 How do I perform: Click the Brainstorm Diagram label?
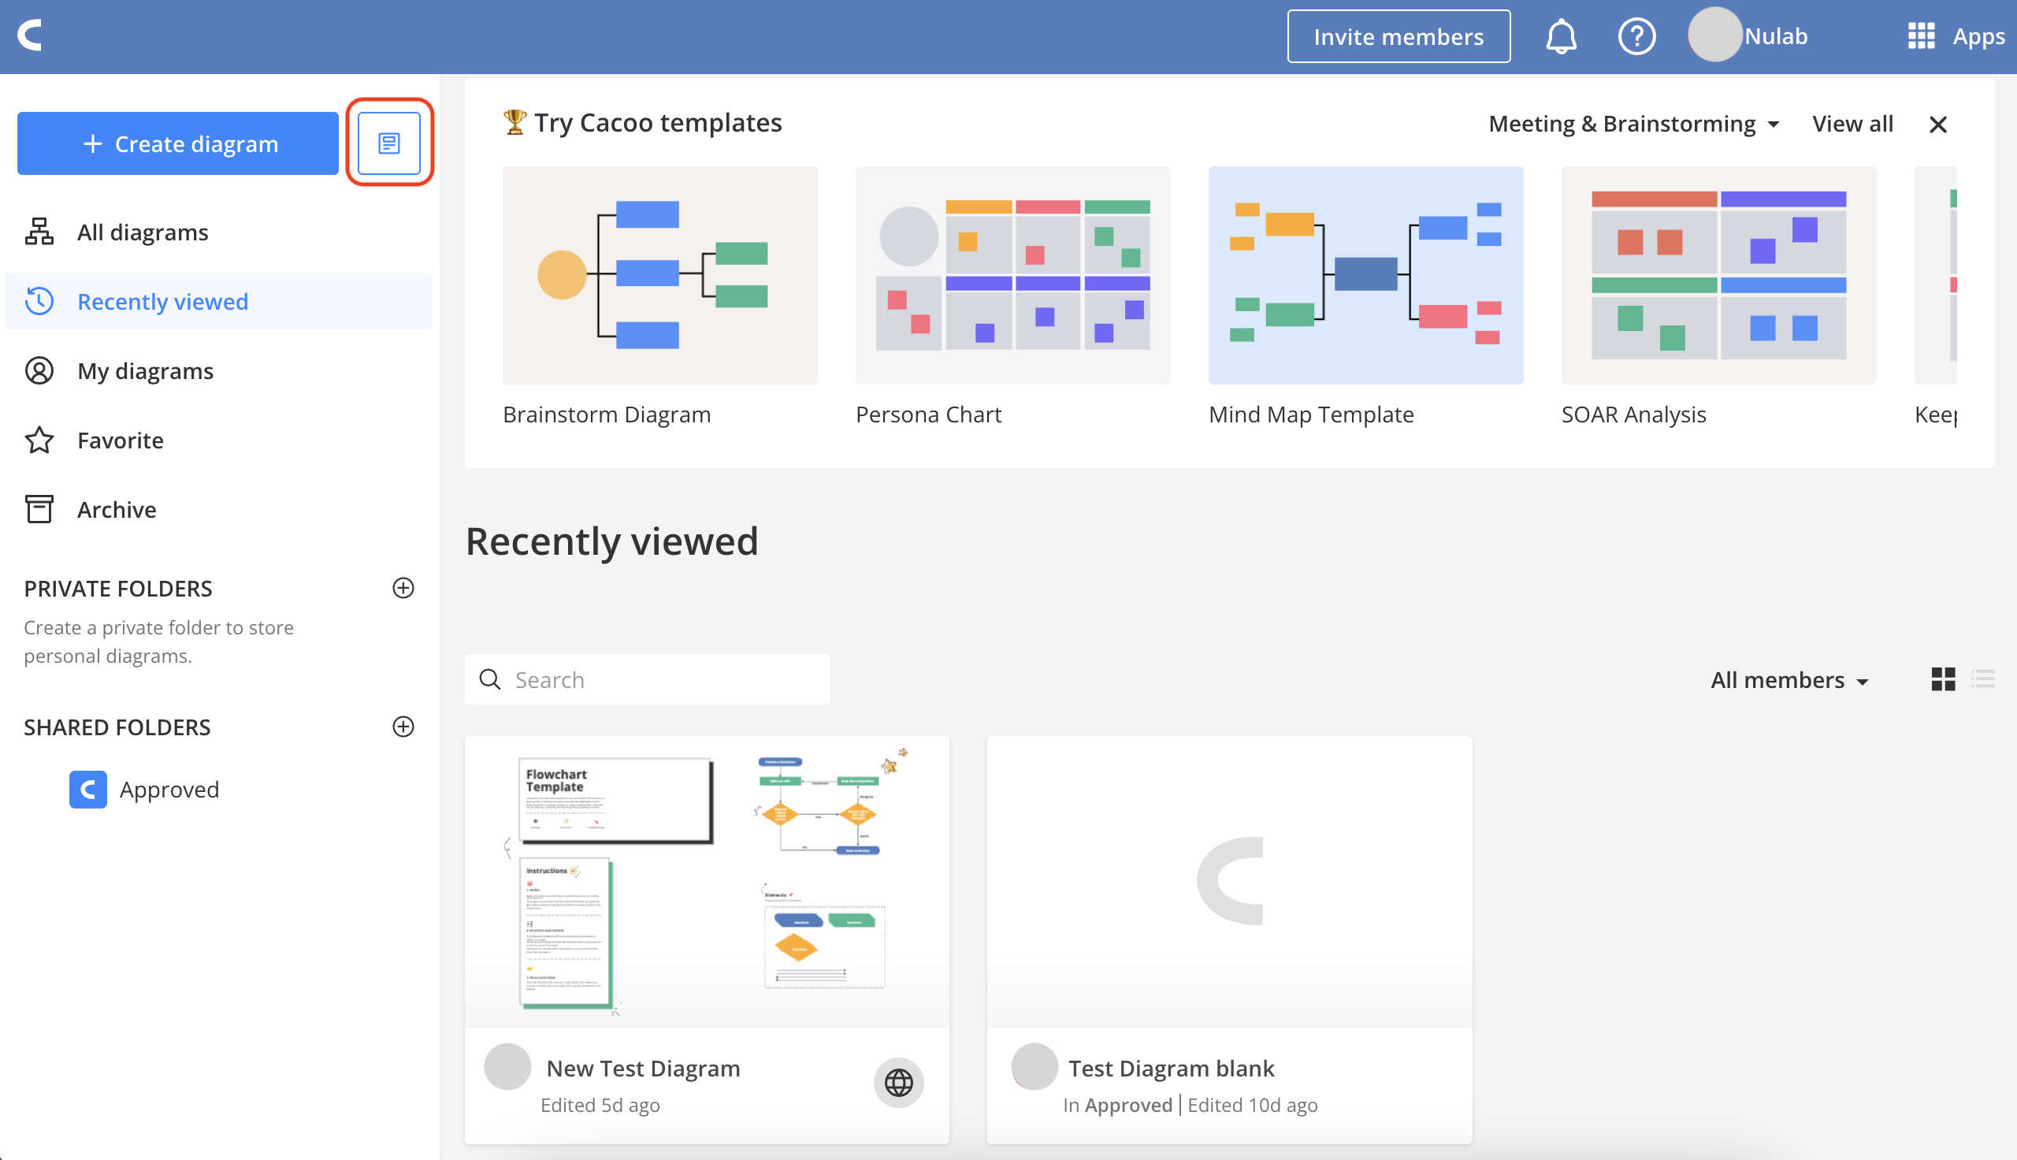607,415
